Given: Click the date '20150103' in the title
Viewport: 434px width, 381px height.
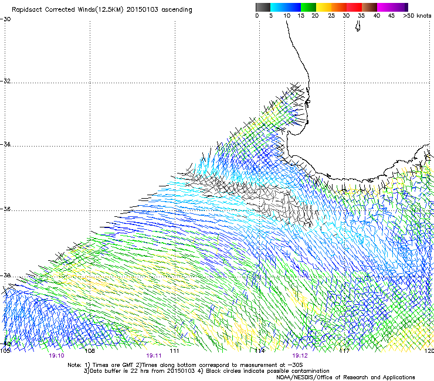Looking at the screenshot, I should point(142,10).
